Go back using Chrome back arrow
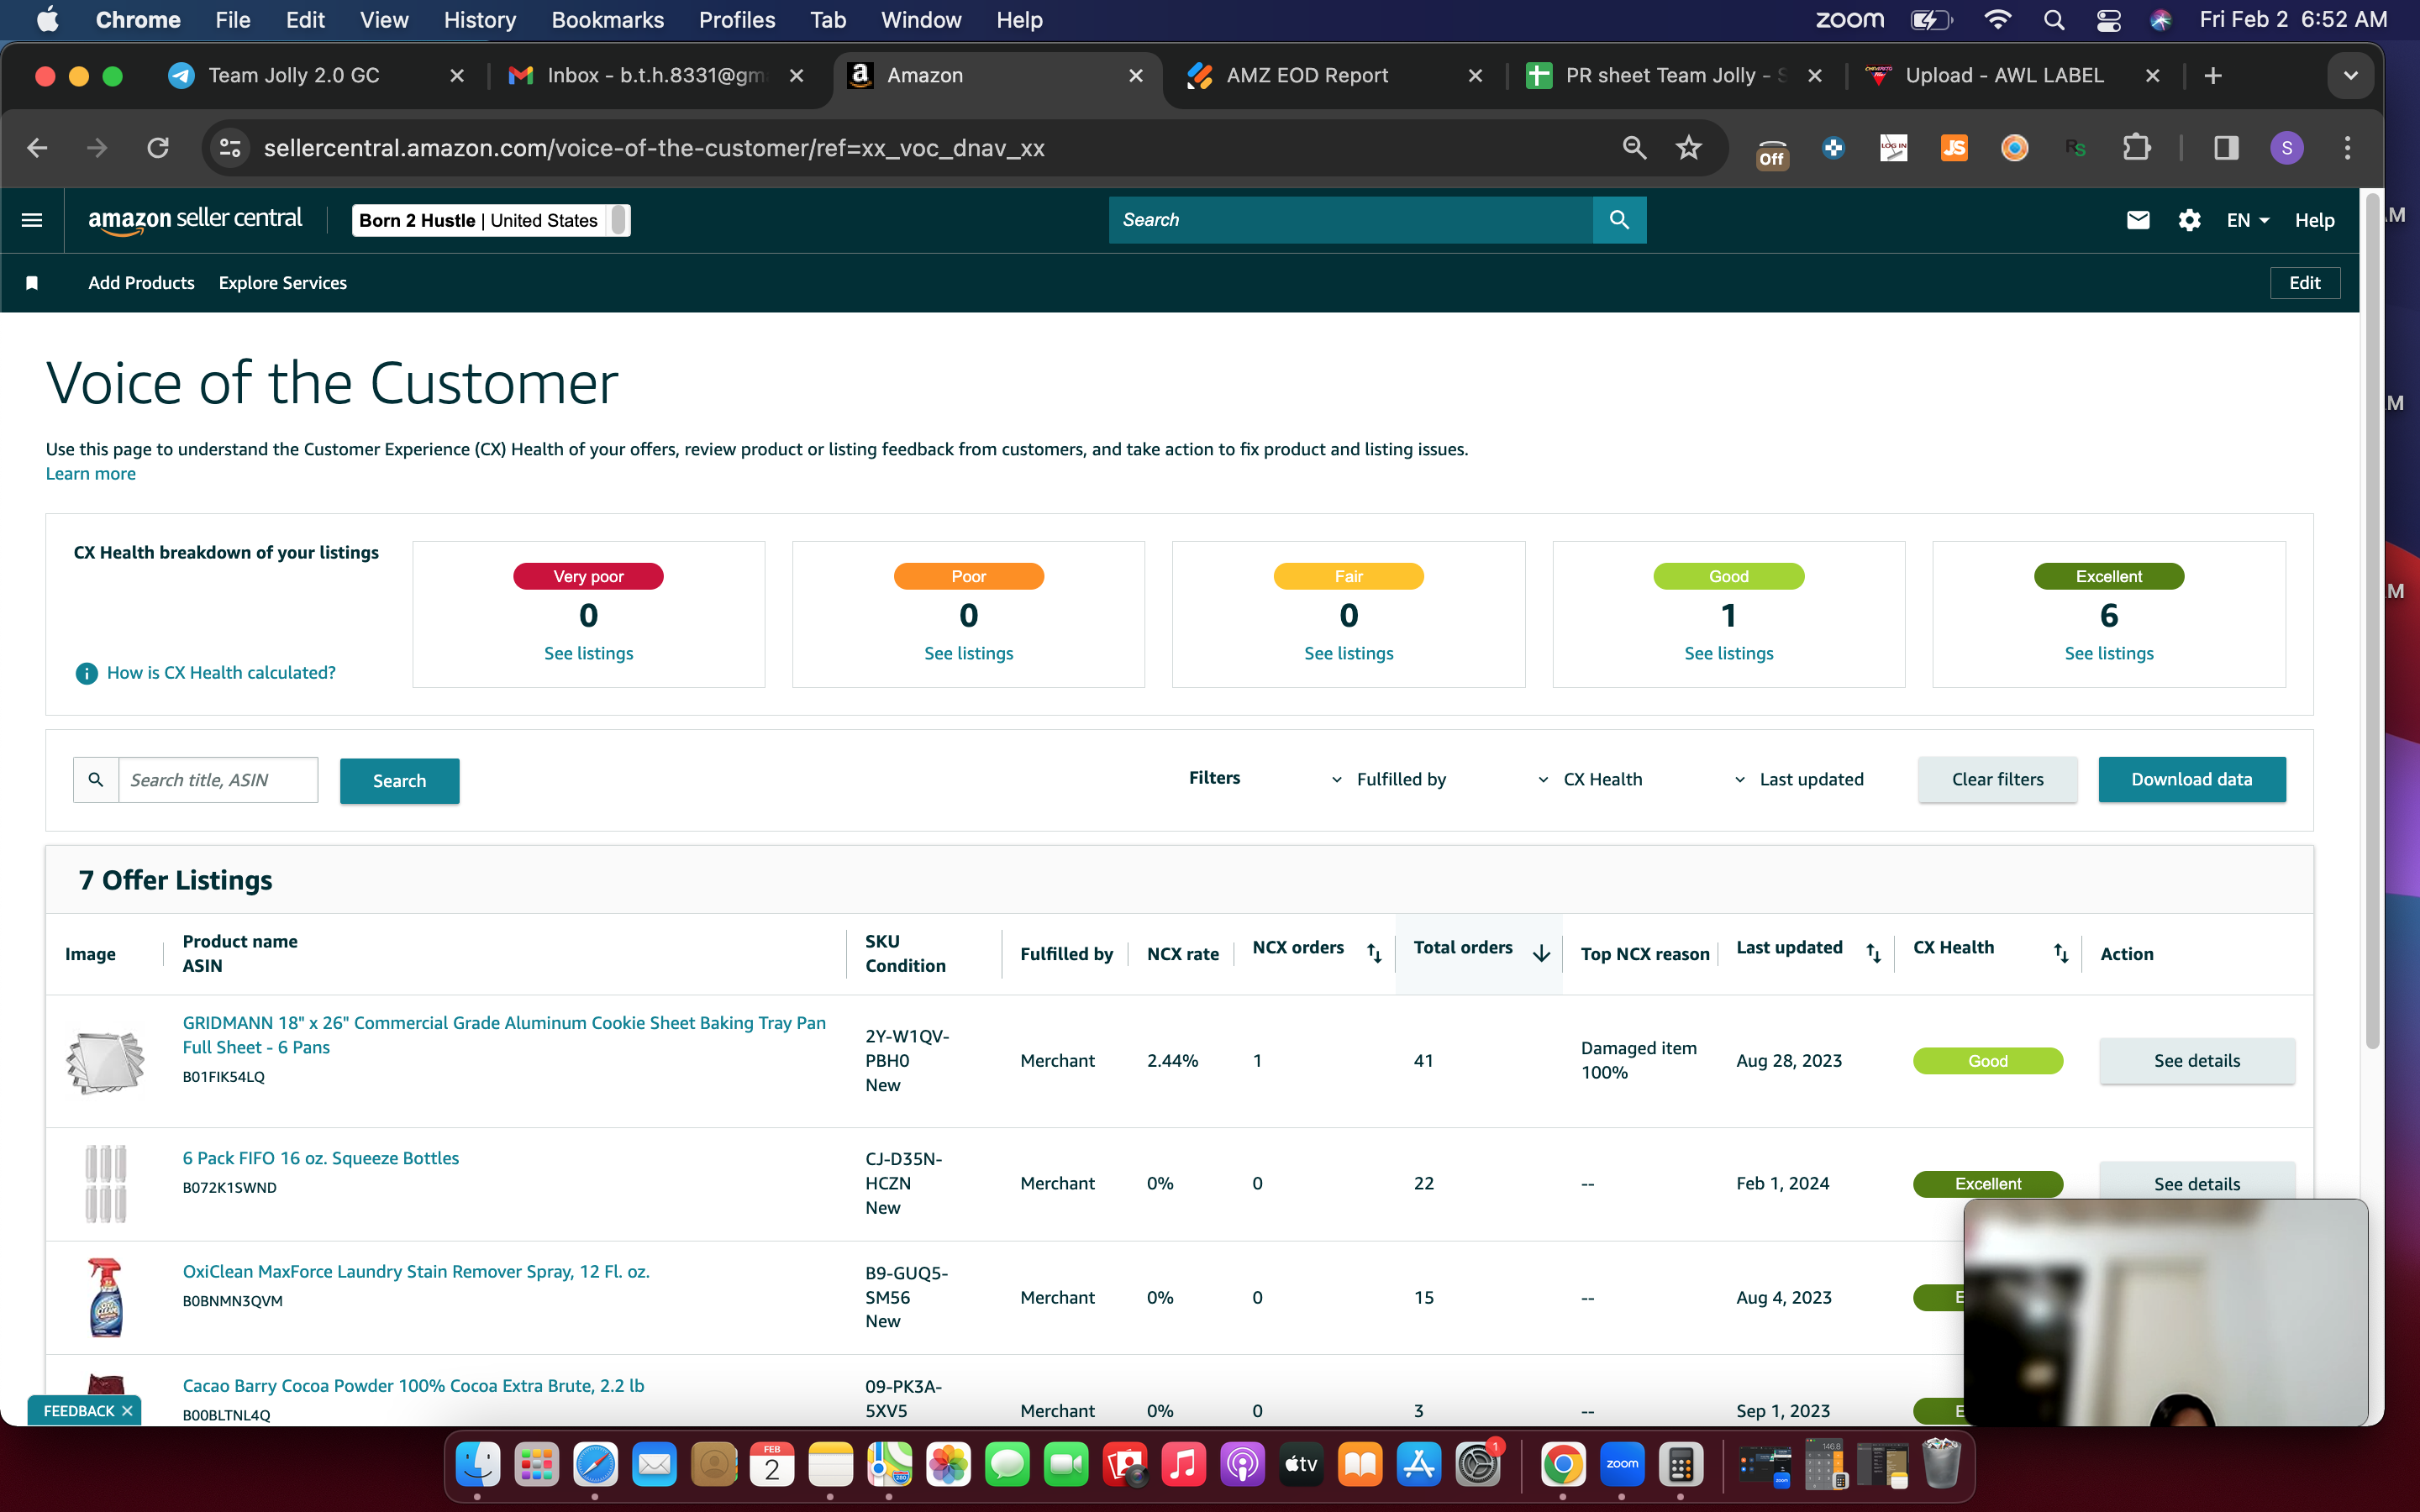This screenshot has height=1512, width=2420. (x=37, y=148)
